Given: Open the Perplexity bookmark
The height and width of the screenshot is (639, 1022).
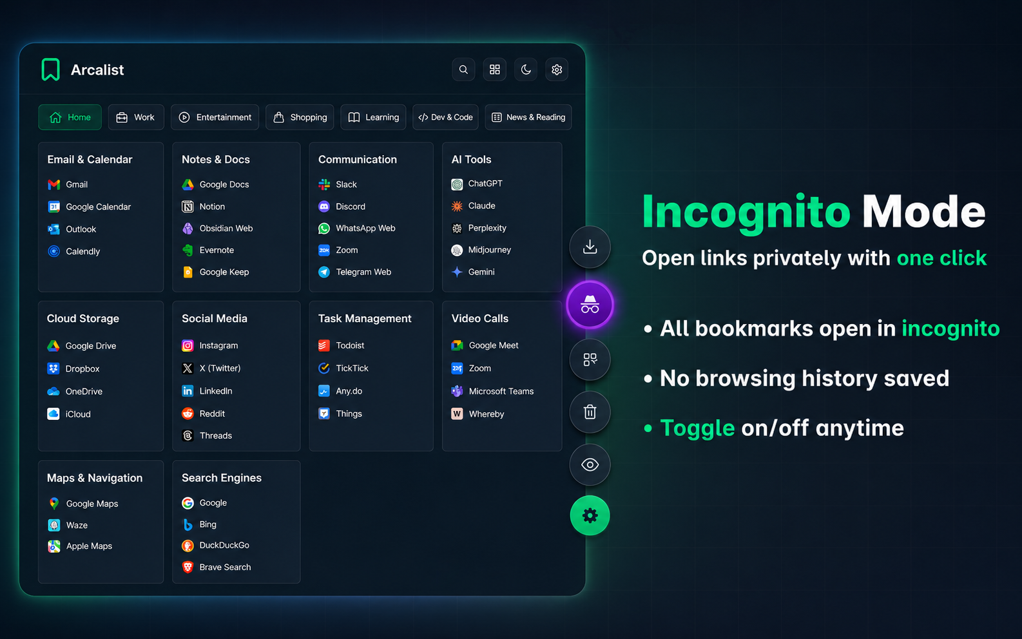Looking at the screenshot, I should [x=479, y=228].
